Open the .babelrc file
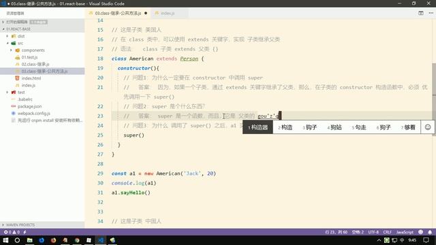Viewport: 436px width, 245px height. click(x=25, y=99)
